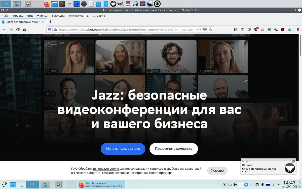
Task: Open the taskbar clock showing 14:47
Action: pos(289,184)
